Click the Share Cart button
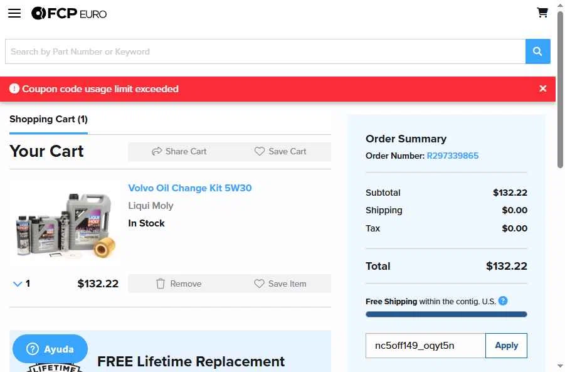 click(179, 151)
